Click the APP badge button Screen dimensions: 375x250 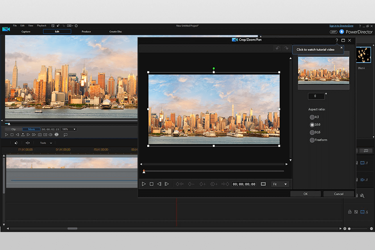[x=333, y=32]
